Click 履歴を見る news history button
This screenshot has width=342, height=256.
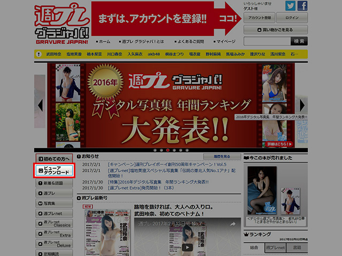(x=222, y=156)
